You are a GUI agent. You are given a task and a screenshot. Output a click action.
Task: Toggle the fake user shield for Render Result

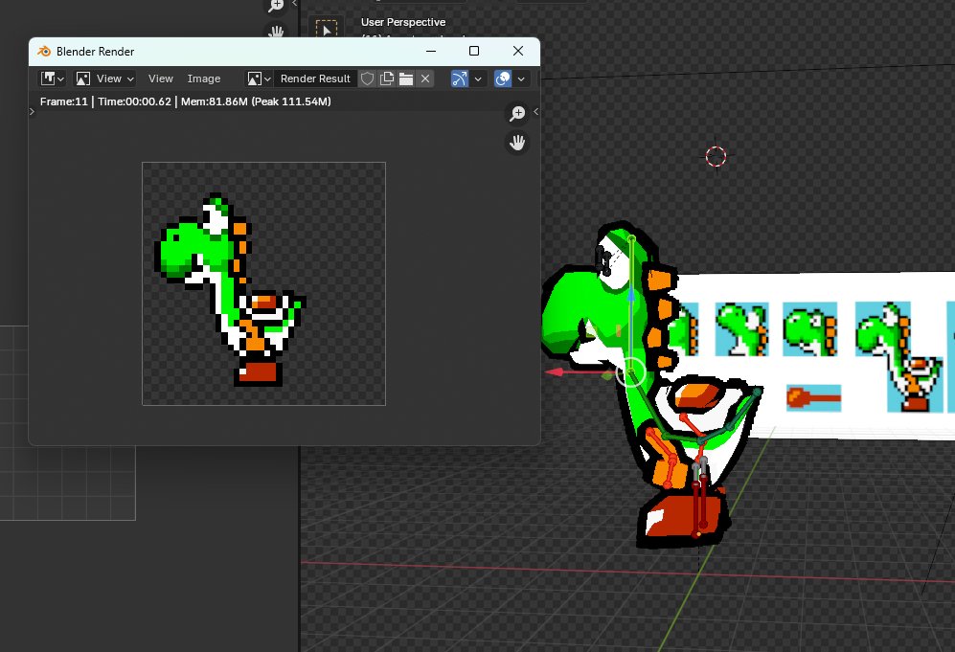pyautogui.click(x=368, y=79)
